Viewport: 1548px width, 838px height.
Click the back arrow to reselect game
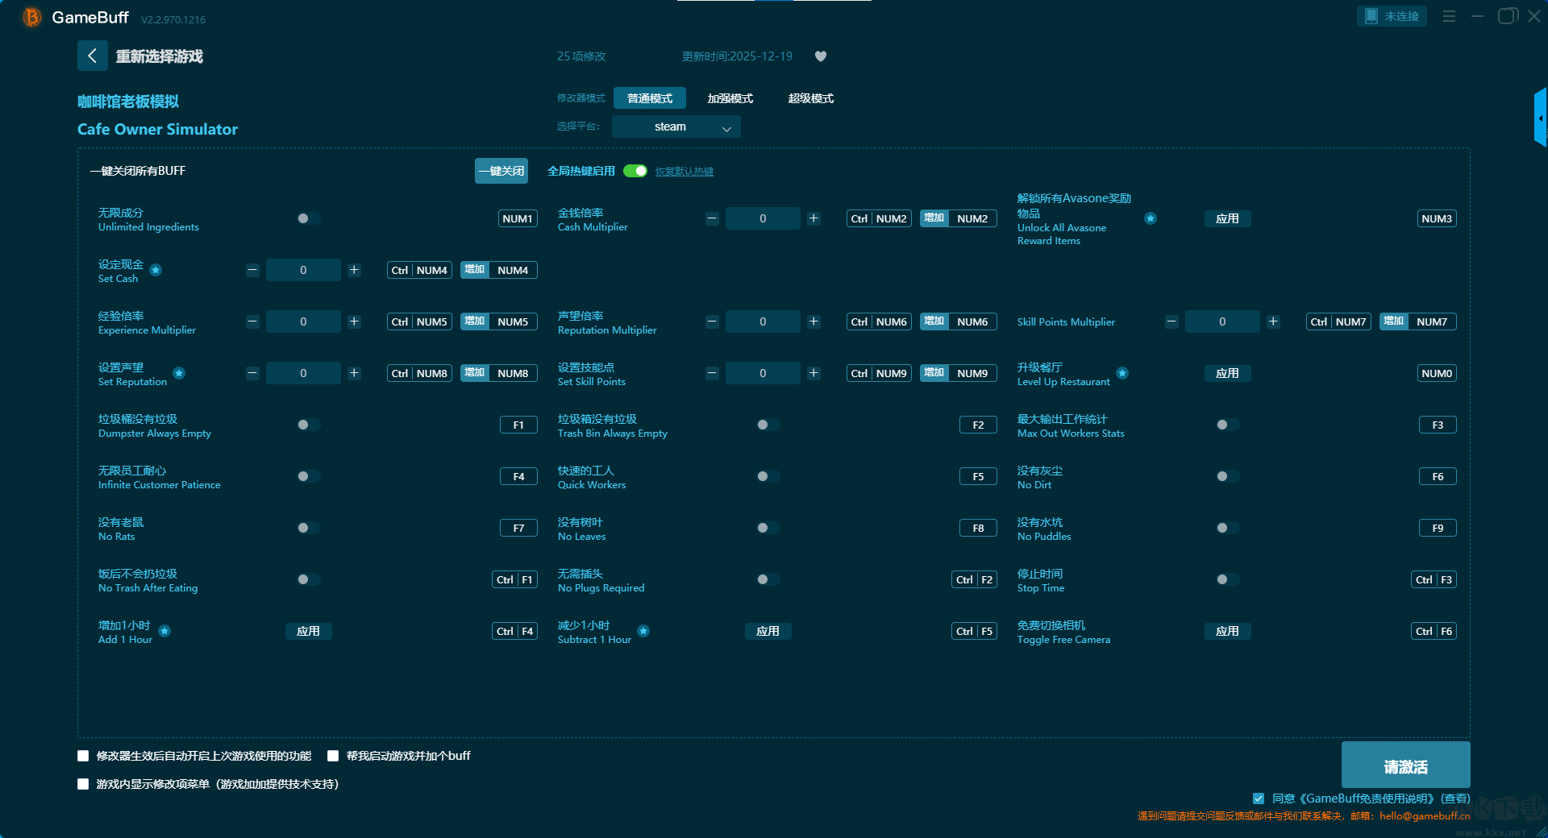(x=92, y=56)
